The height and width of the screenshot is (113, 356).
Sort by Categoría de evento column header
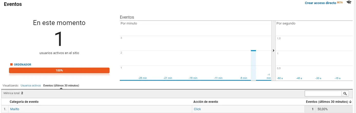pos(24,102)
